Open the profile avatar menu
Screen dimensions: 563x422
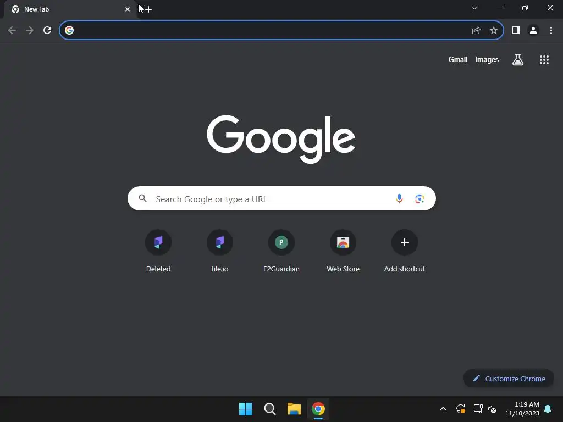tap(533, 30)
